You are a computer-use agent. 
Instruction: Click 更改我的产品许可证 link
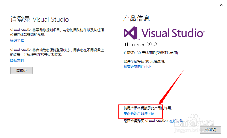pyautogui.click(x=139, y=113)
